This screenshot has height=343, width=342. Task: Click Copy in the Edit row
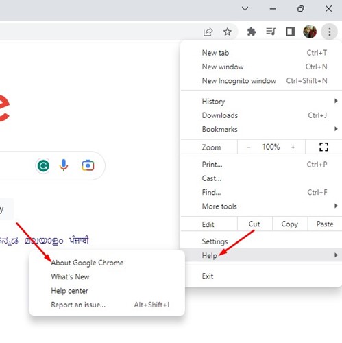point(290,224)
